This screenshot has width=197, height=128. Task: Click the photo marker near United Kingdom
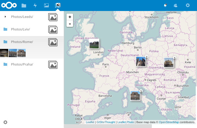pos(94,44)
